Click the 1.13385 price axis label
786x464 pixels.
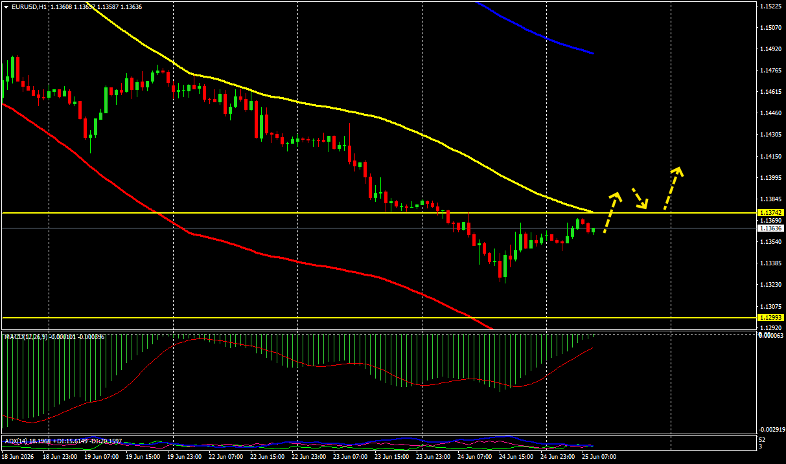pos(771,263)
